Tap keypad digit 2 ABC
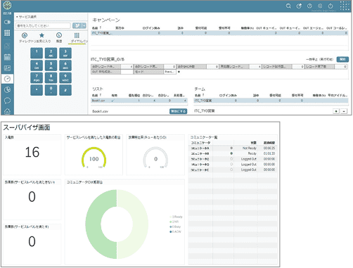The width and height of the screenshot is (353, 268). click(51, 53)
